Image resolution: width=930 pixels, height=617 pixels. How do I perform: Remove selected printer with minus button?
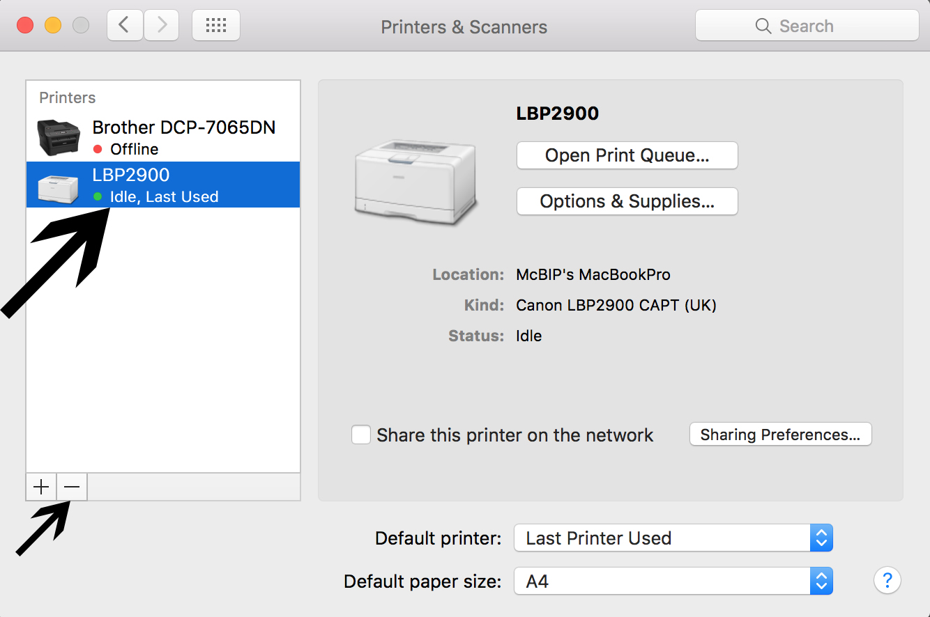(x=72, y=487)
